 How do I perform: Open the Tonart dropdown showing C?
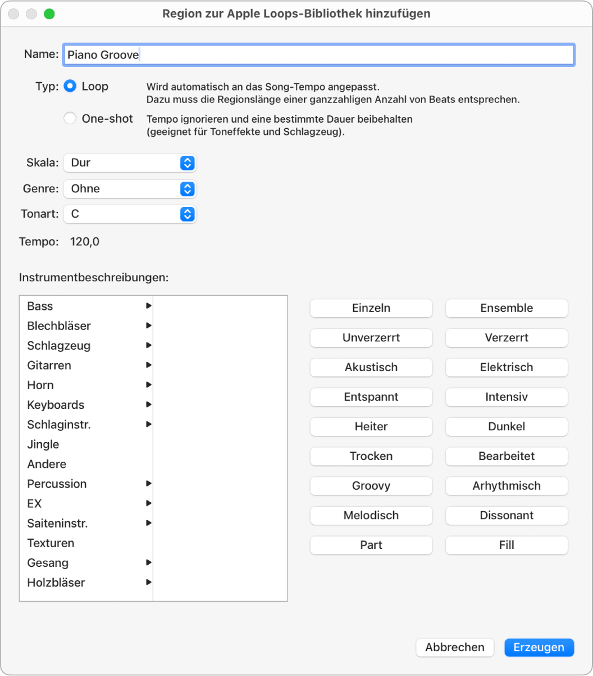[130, 214]
